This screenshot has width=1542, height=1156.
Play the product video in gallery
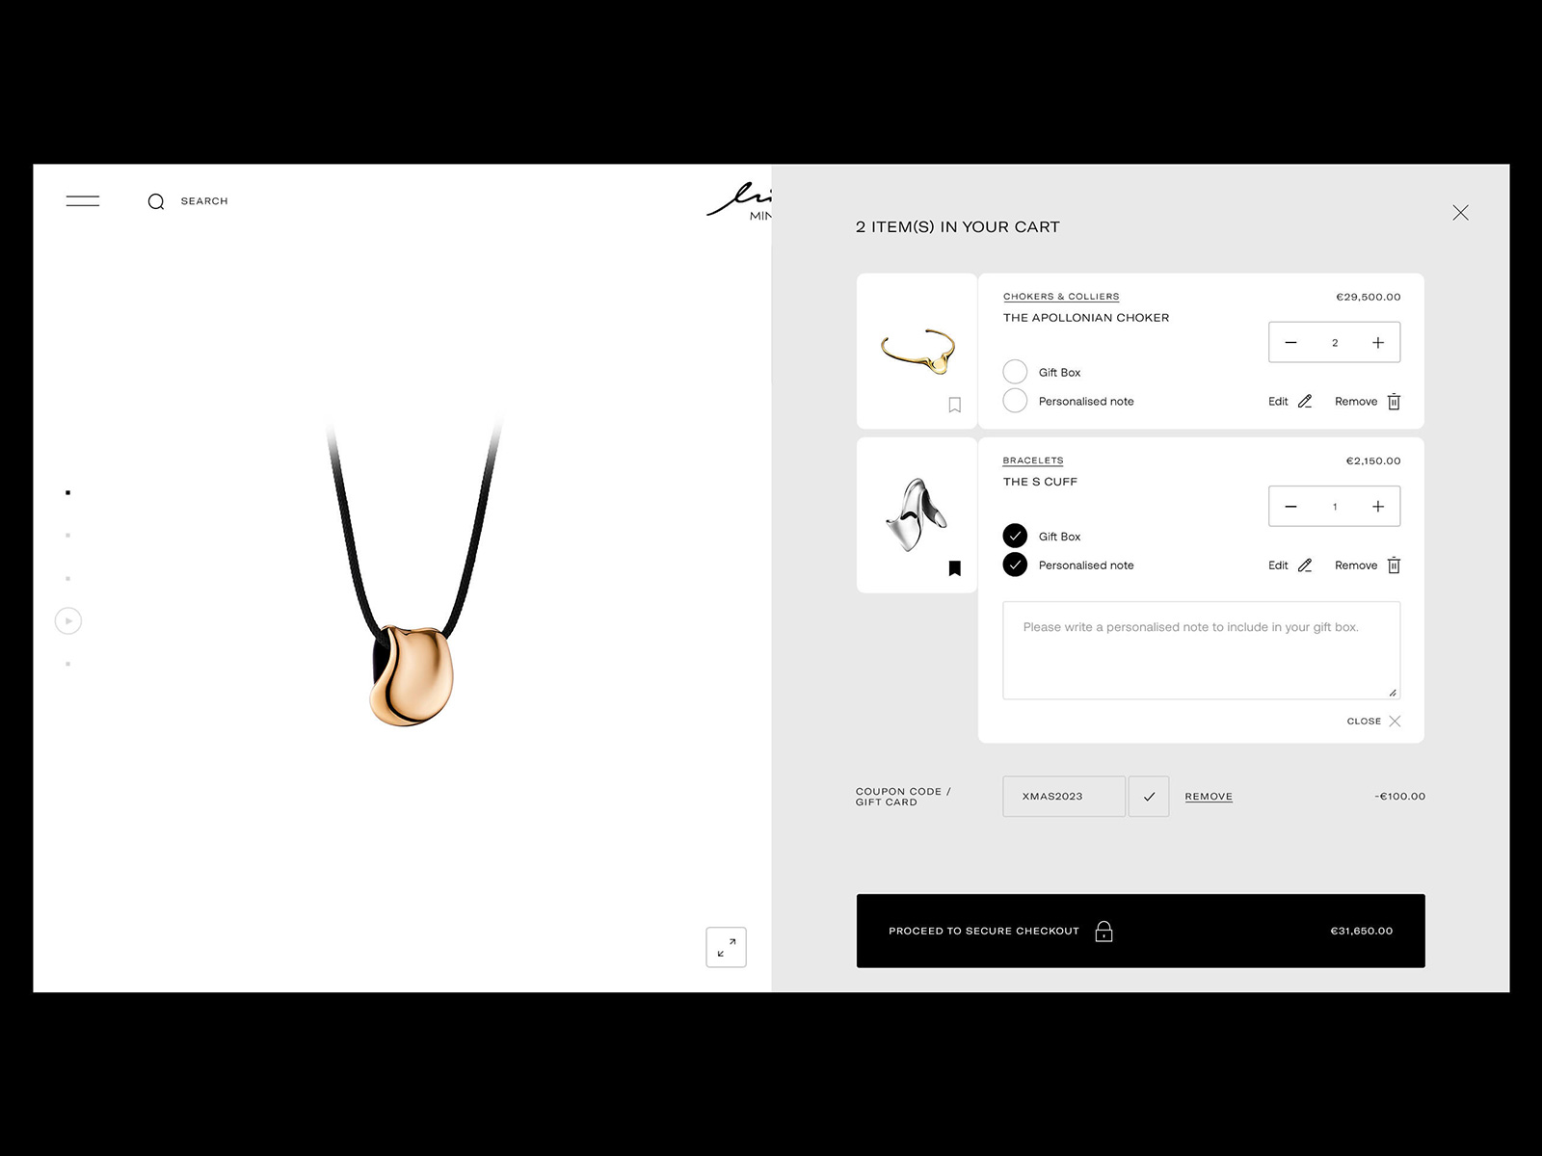(x=68, y=621)
